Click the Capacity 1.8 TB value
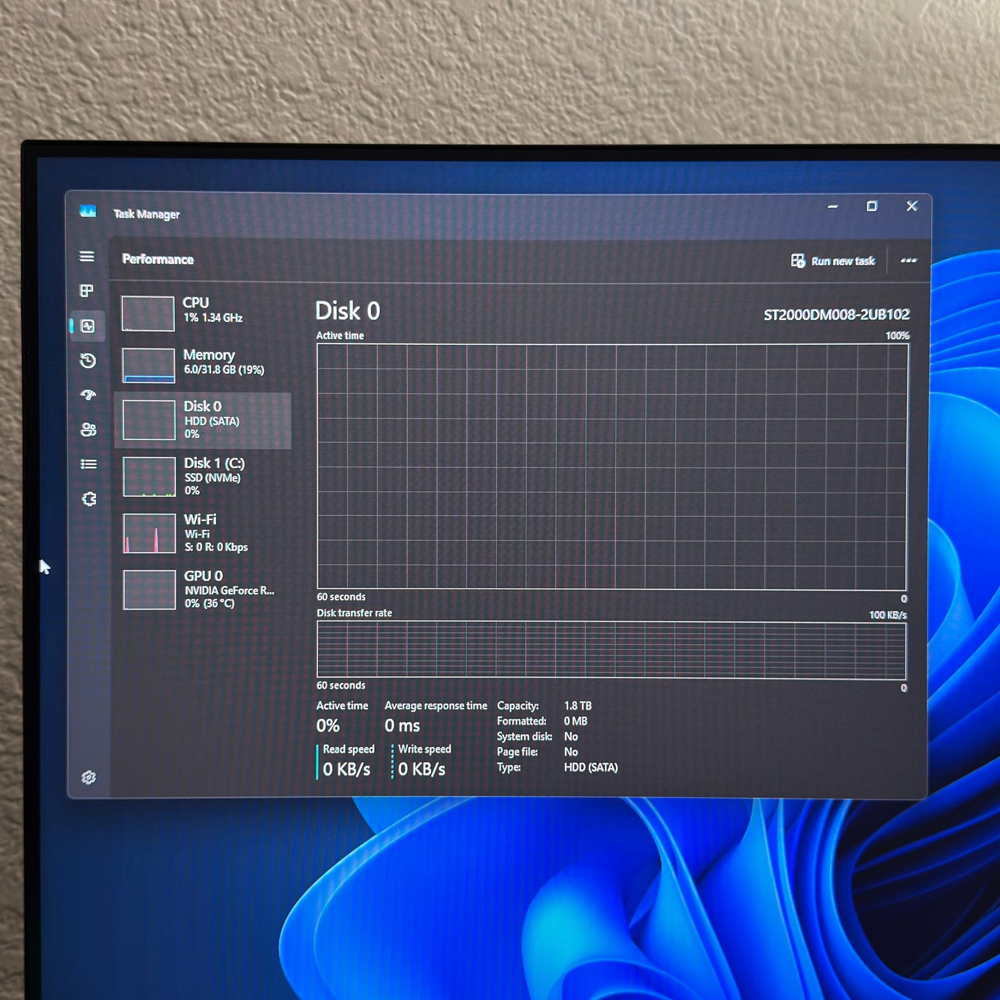The width and height of the screenshot is (1000, 1000). [x=578, y=706]
